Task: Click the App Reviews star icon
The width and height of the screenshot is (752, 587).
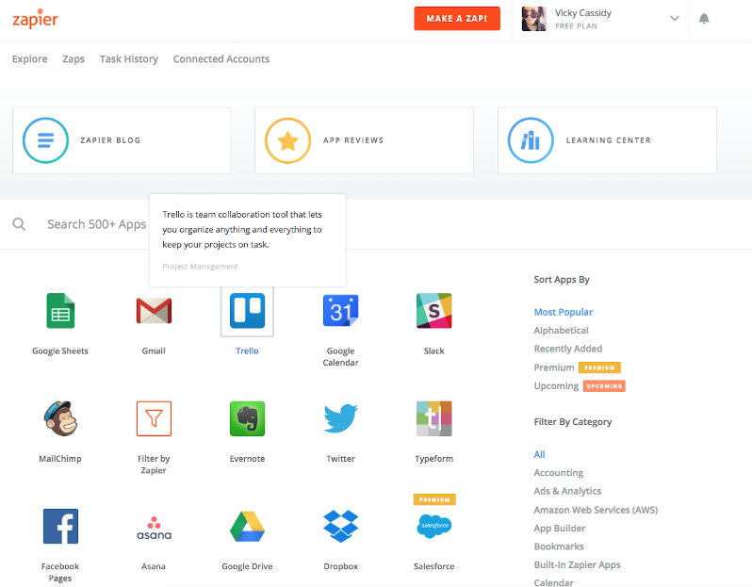Action: click(x=287, y=140)
